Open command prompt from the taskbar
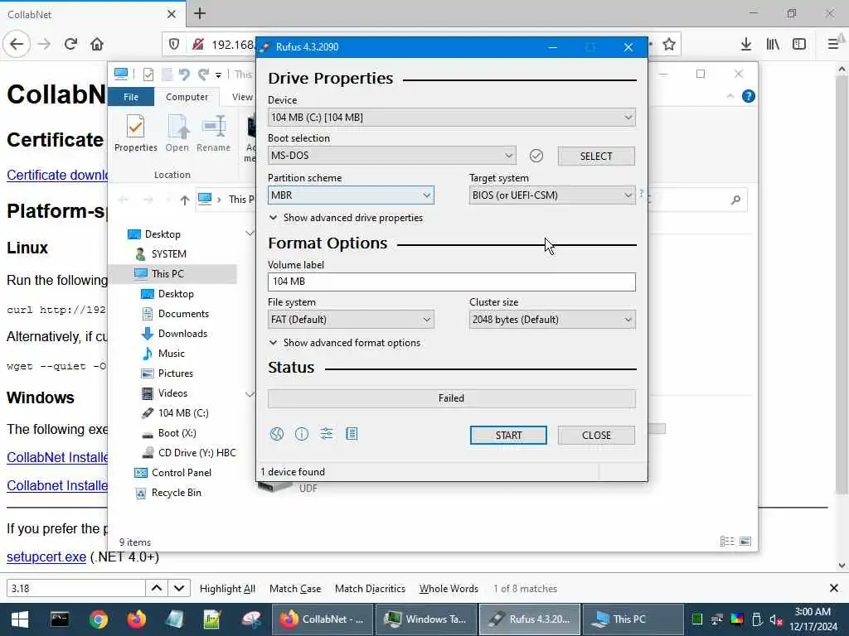 pos(60,619)
